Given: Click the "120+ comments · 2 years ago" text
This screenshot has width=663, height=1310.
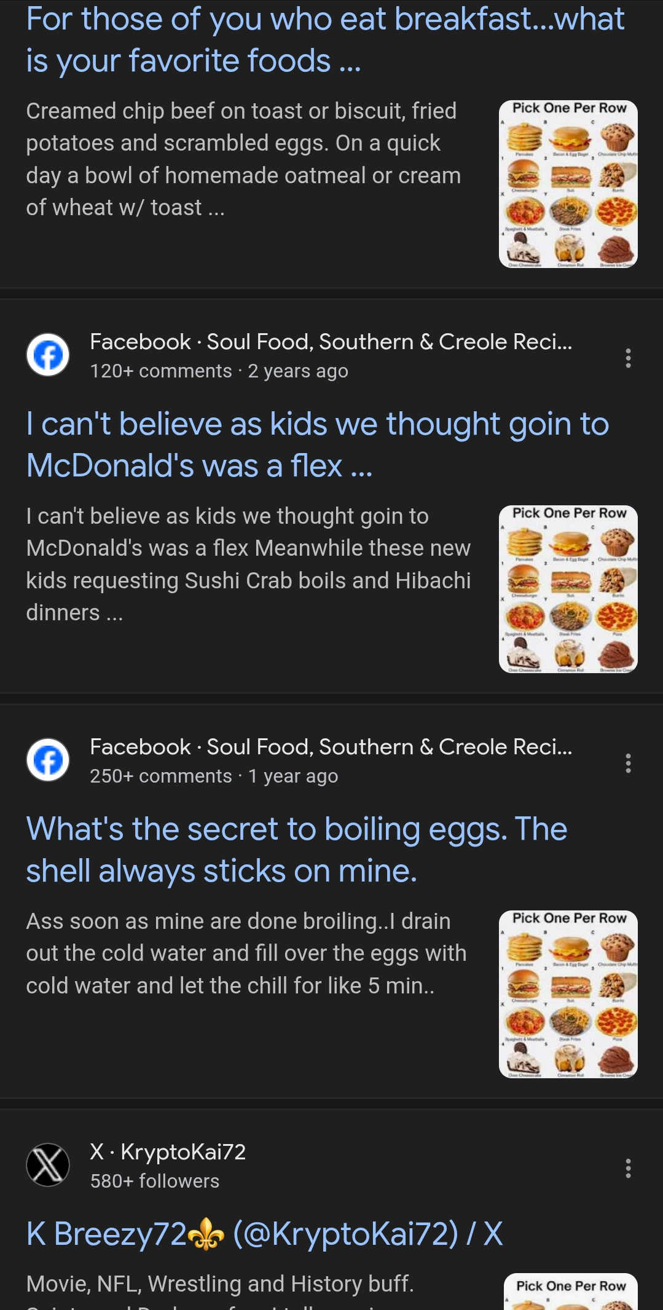Looking at the screenshot, I should [219, 371].
